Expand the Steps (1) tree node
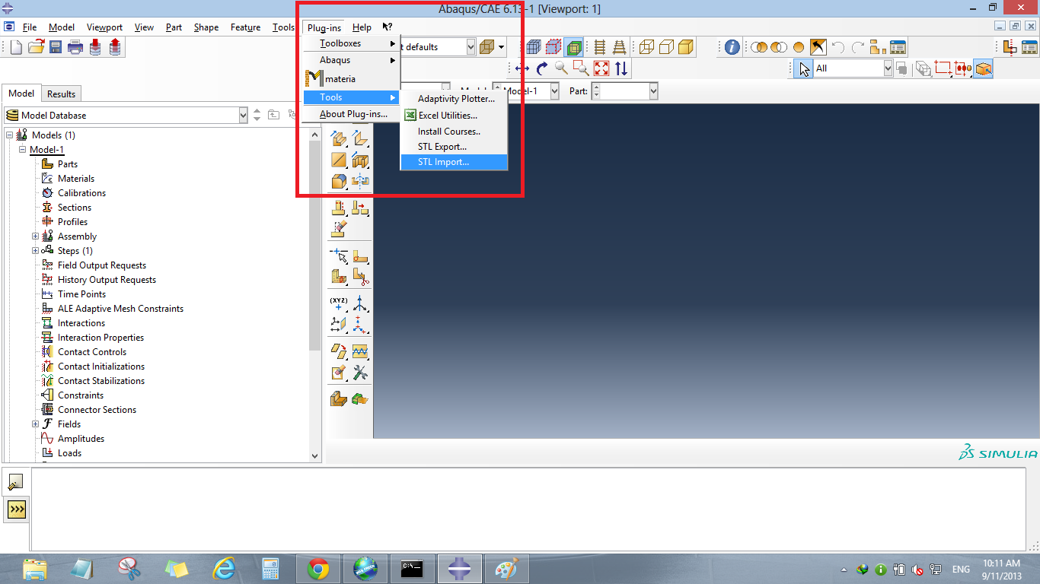 [35, 251]
